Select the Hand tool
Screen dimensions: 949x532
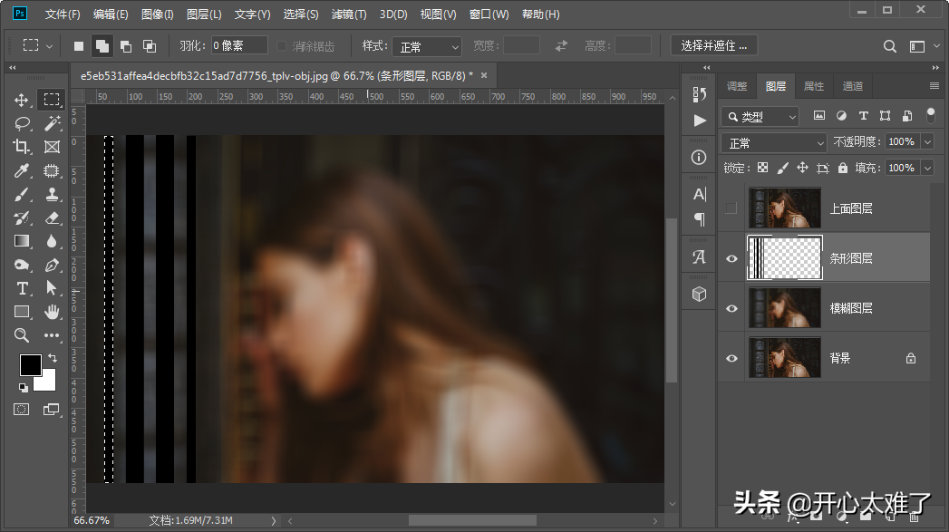click(x=52, y=312)
